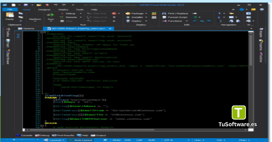The height and width of the screenshot is (142, 272).
Task: Click the Run green arrow icon
Action: (51, 15)
